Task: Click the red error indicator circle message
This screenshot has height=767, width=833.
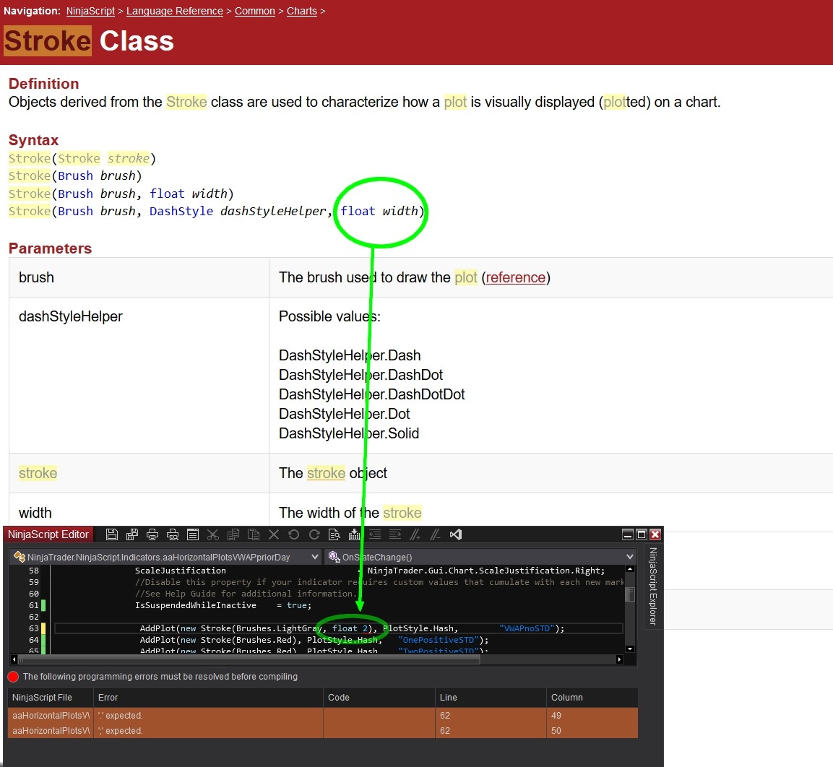Action: tap(153, 677)
